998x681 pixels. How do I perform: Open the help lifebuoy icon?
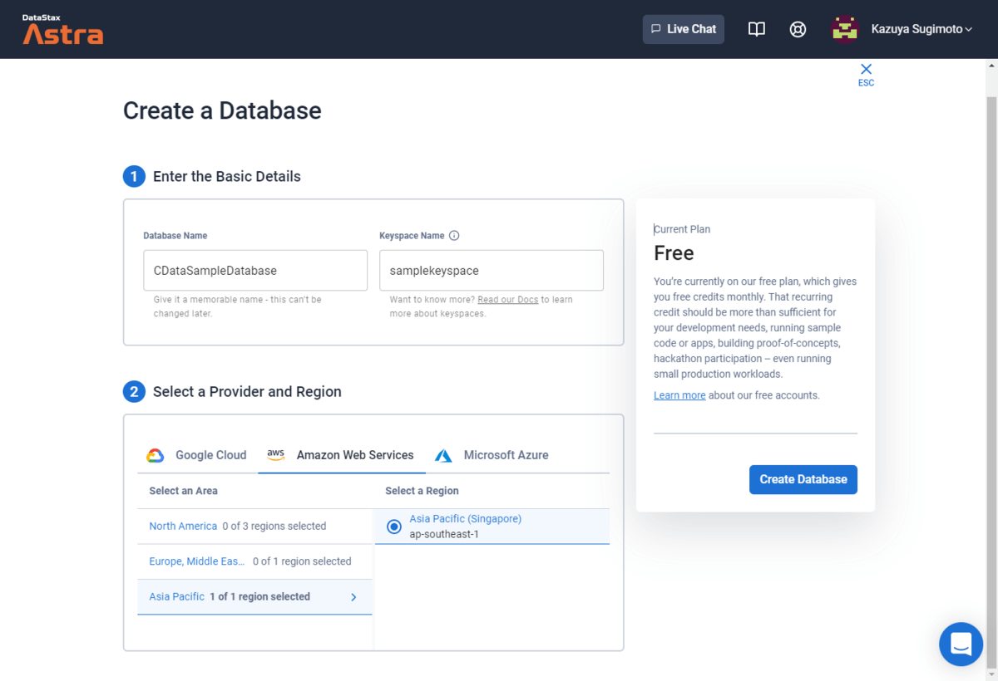tap(798, 29)
